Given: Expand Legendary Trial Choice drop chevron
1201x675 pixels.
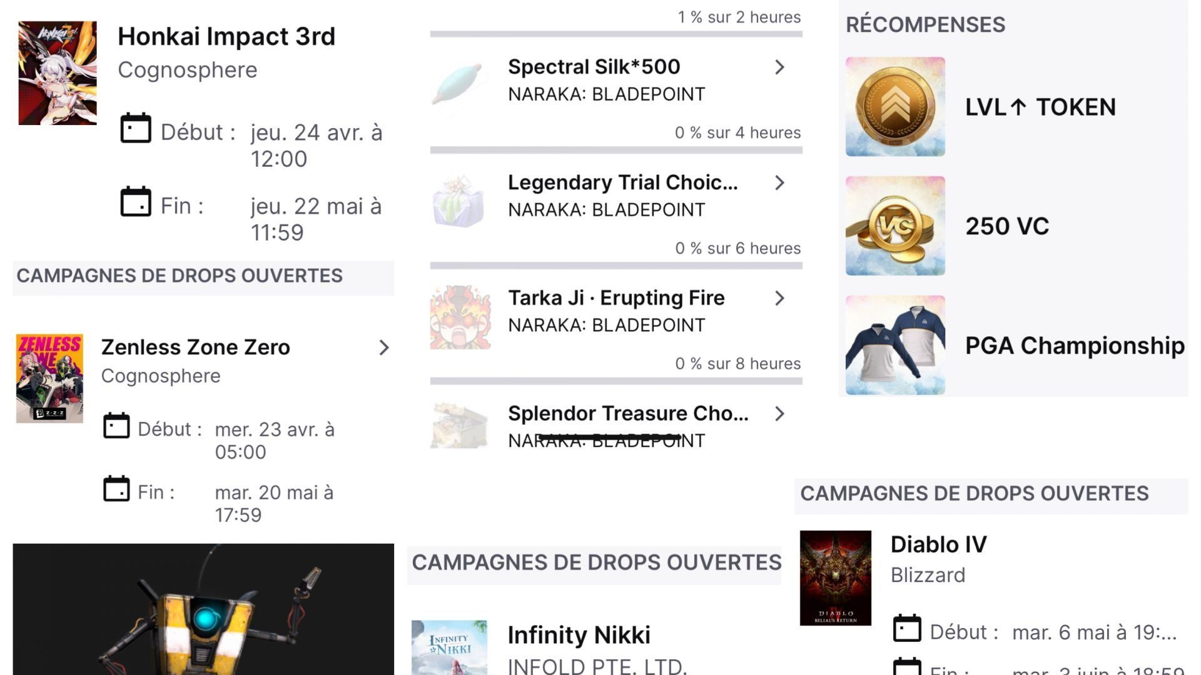Looking at the screenshot, I should [x=779, y=182].
